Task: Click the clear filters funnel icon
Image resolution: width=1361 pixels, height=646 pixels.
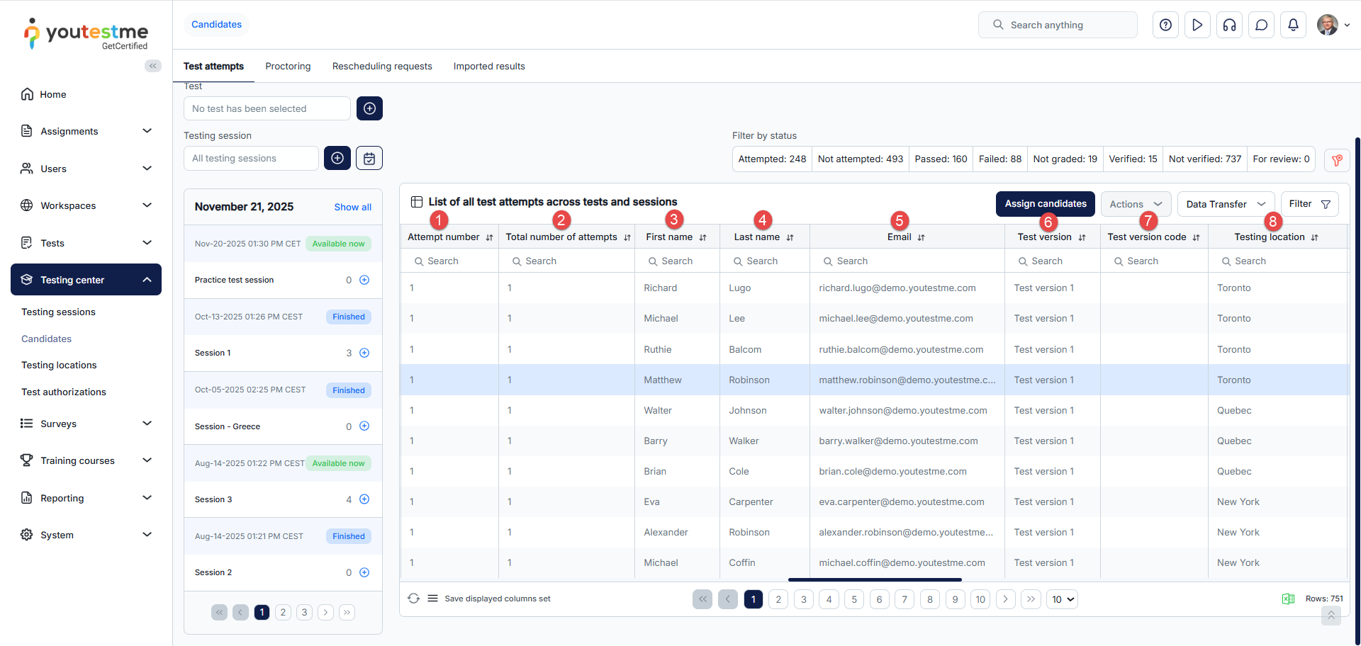Action: tap(1336, 160)
